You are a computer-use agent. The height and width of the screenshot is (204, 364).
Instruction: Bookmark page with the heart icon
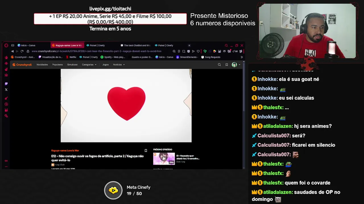[x=198, y=51]
